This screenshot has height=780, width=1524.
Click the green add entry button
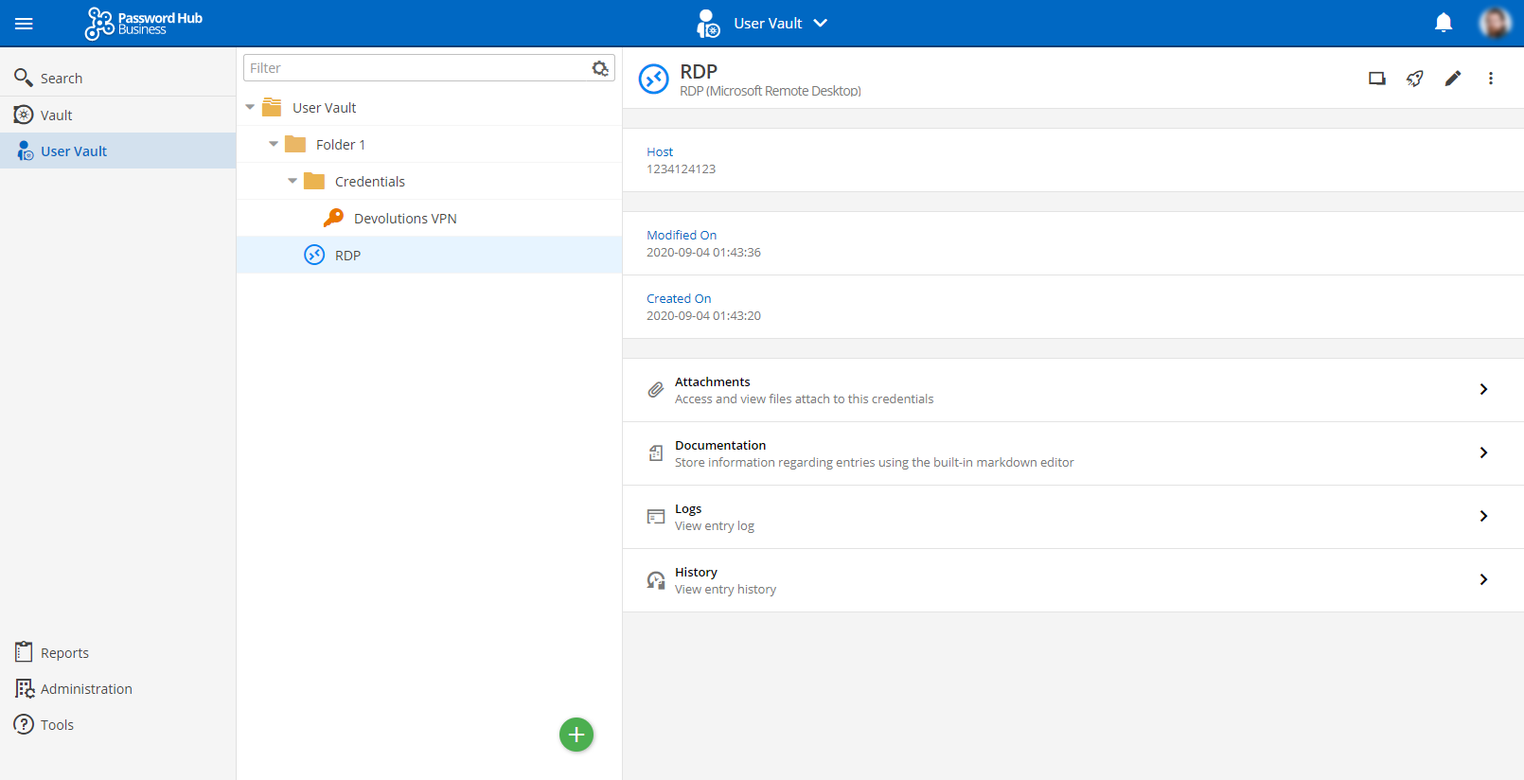pyautogui.click(x=576, y=735)
